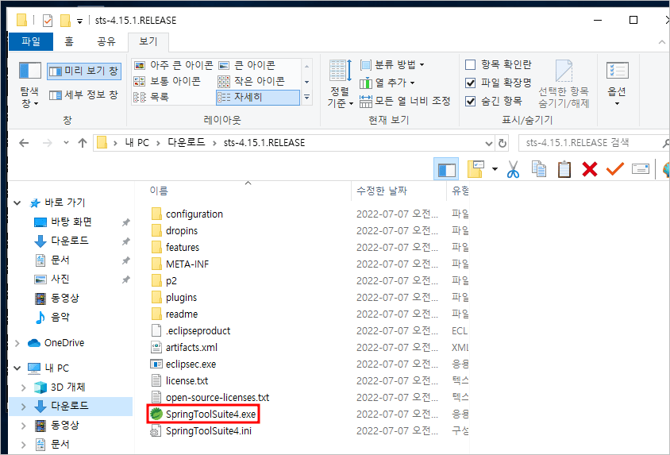Screen dimensions: 670x455
Task: Switch to the 보기 ribbon tab
Action: [x=148, y=42]
